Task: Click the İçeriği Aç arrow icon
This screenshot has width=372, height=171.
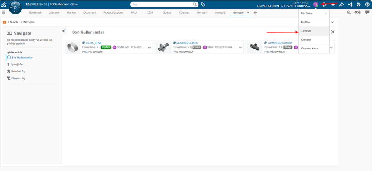Action: tap(9, 65)
